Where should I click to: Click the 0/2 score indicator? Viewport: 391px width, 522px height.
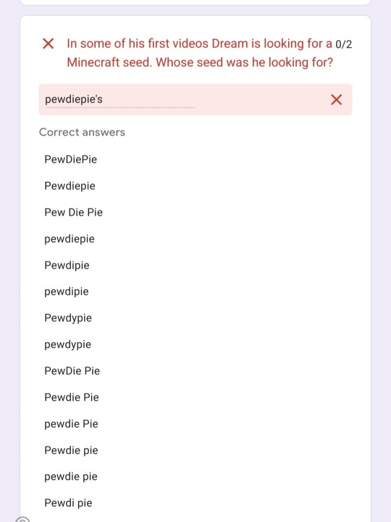(x=343, y=44)
